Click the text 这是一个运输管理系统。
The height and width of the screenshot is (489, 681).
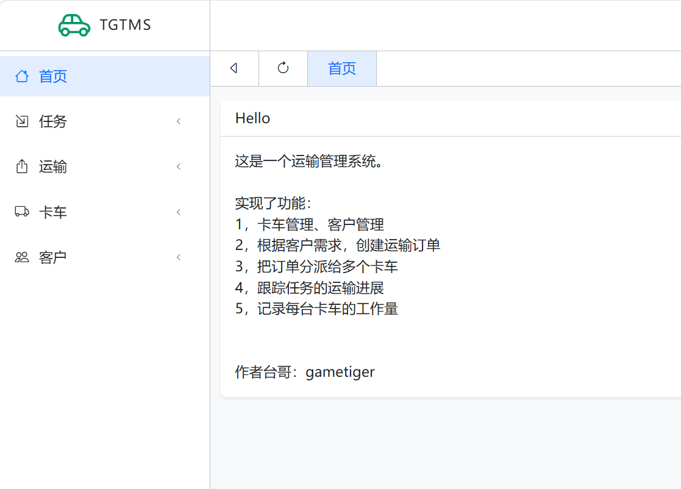(309, 162)
